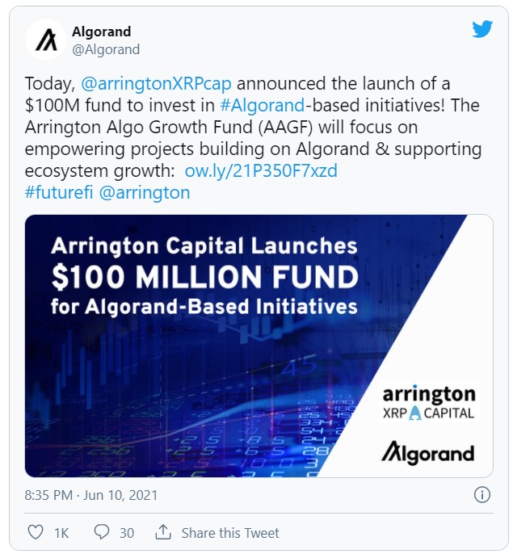Click the Algorand logo in the image

pyautogui.click(x=427, y=452)
